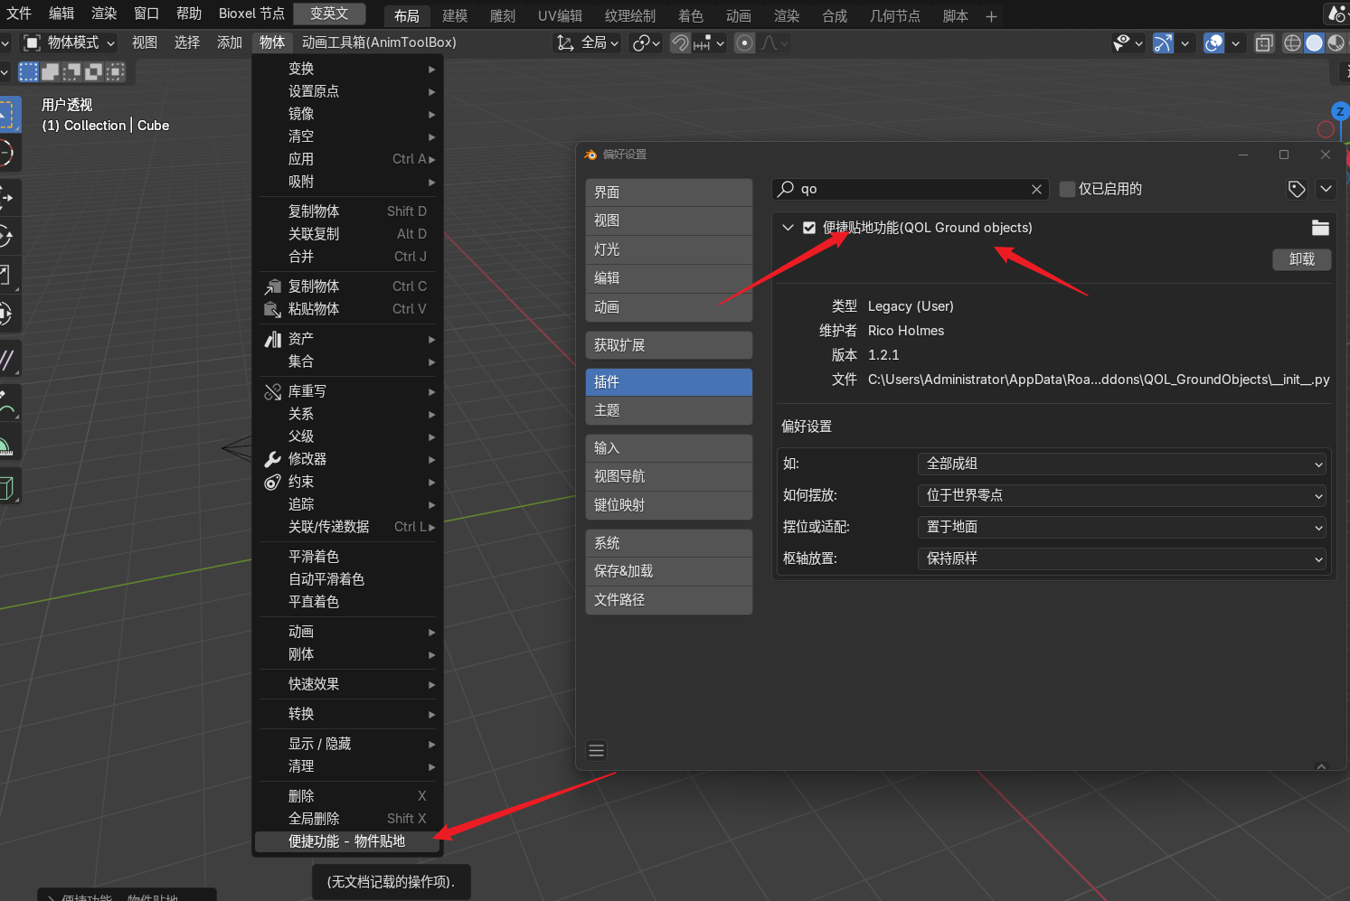Viewport: 1350px width, 901px height.
Task: Open the object mode dropdown
Action: coord(70,42)
